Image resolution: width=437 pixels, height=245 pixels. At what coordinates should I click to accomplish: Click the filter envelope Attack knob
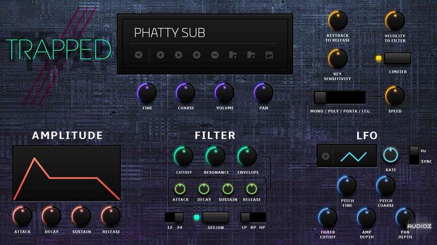pos(180,189)
